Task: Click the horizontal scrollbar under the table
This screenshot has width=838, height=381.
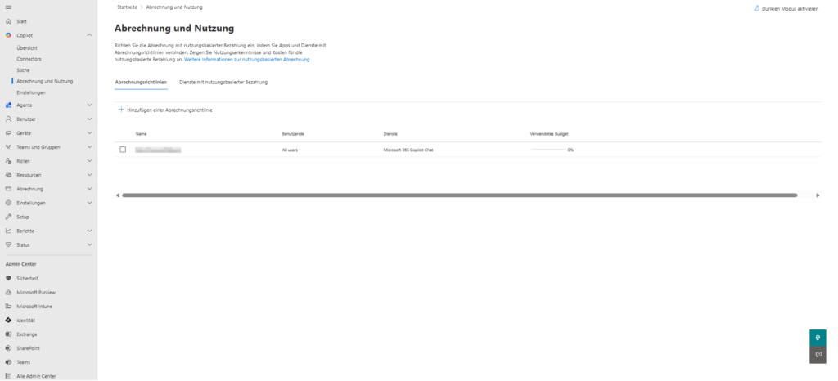Action: tap(458, 195)
